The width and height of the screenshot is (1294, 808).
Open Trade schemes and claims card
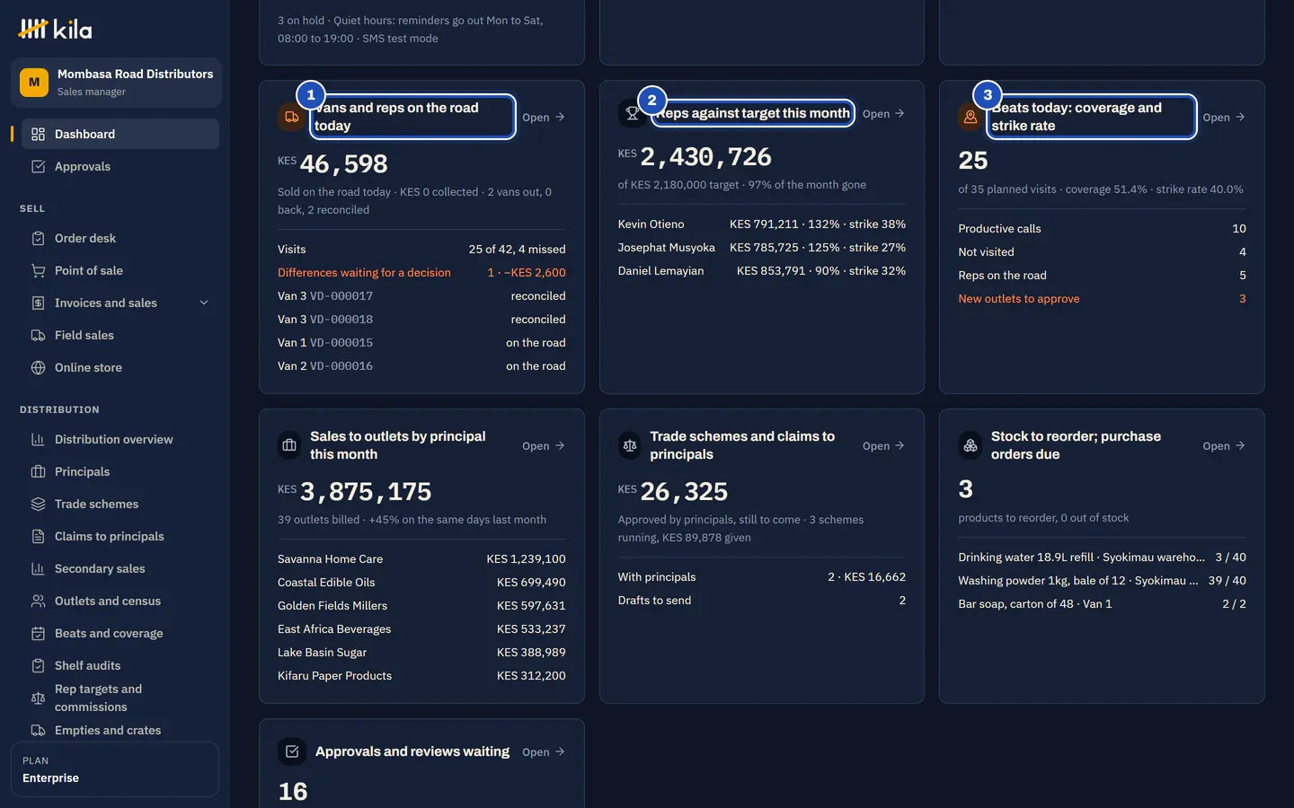[x=883, y=445]
